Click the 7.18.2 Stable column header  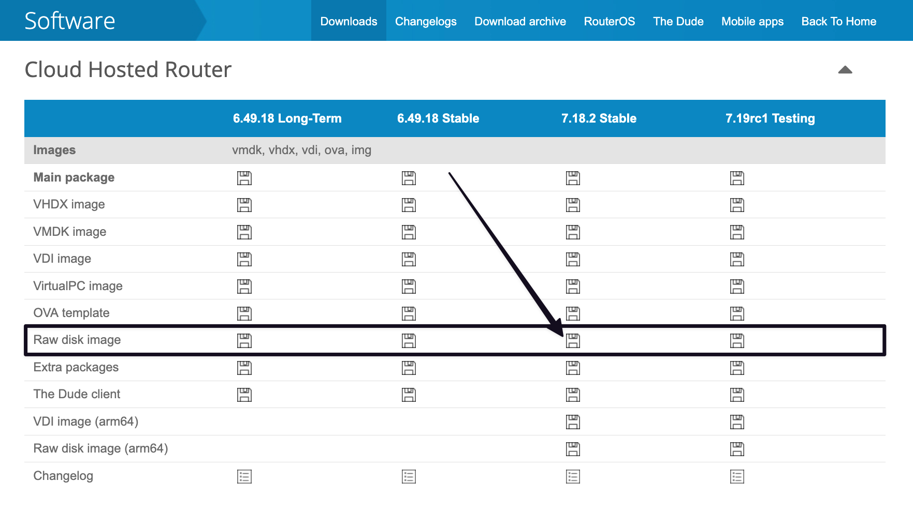click(599, 118)
